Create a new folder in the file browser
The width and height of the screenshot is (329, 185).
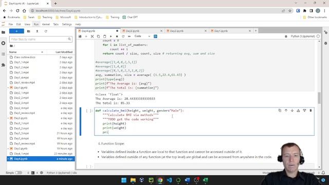(29, 31)
